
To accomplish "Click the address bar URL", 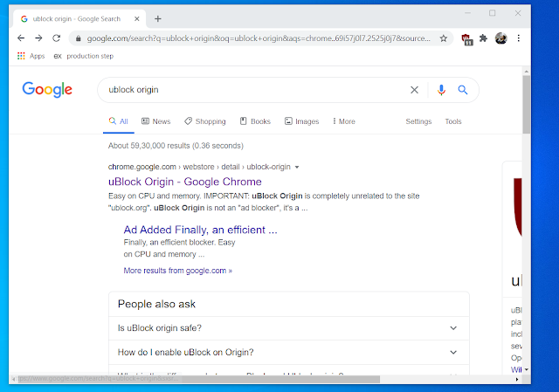I will point(259,38).
